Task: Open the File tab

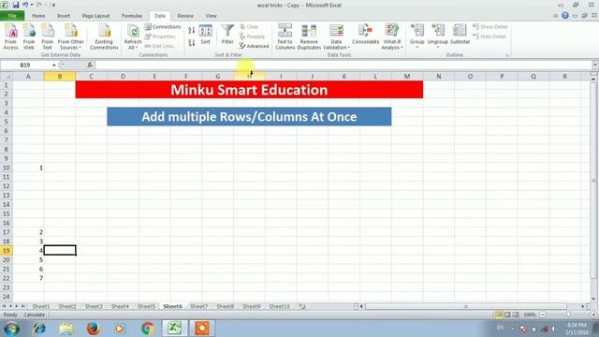Action: 12,16
